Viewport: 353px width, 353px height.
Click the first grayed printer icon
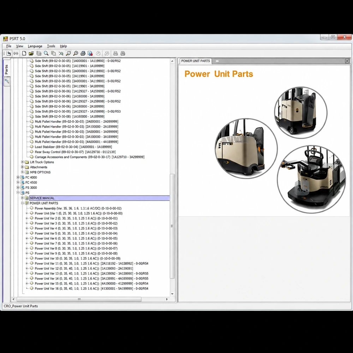(115, 53)
